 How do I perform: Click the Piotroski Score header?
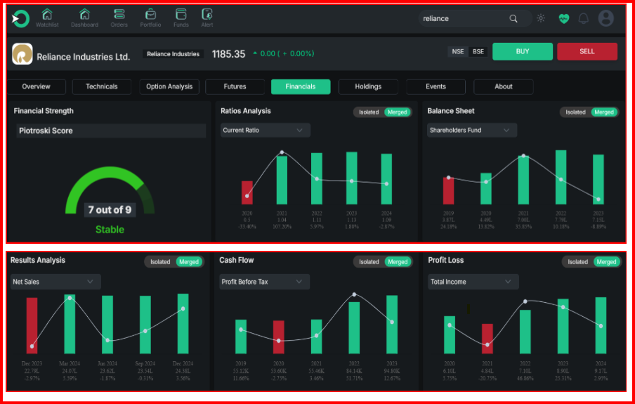111,131
